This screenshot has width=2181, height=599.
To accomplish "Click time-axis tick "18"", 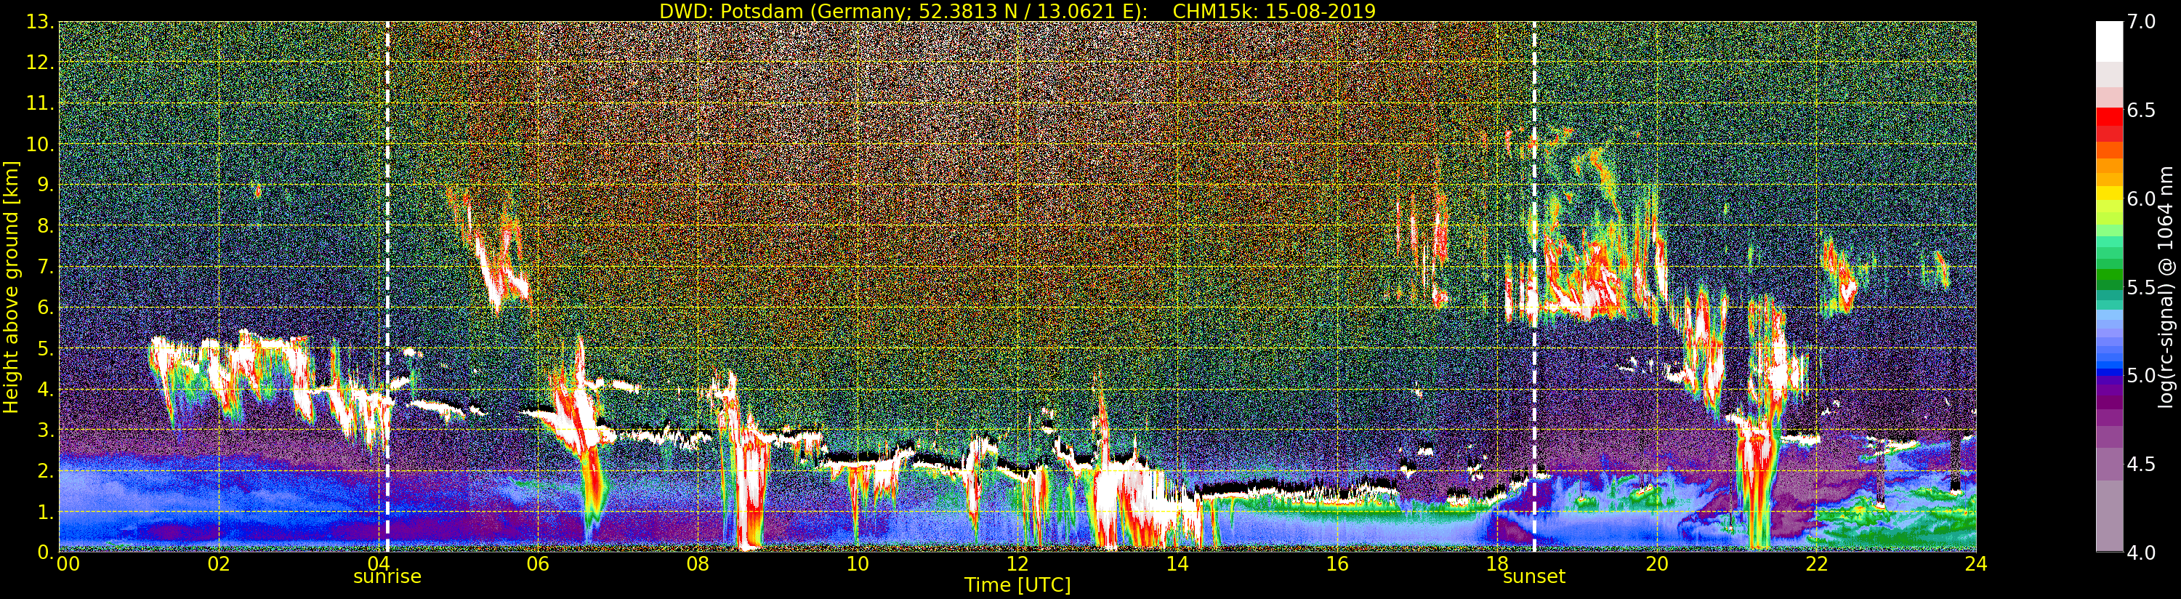I will pyautogui.click(x=1497, y=563).
